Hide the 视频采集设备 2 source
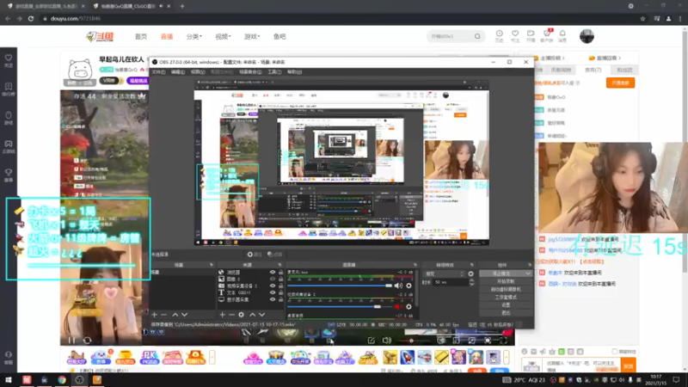688x387 pixels. pos(273,286)
